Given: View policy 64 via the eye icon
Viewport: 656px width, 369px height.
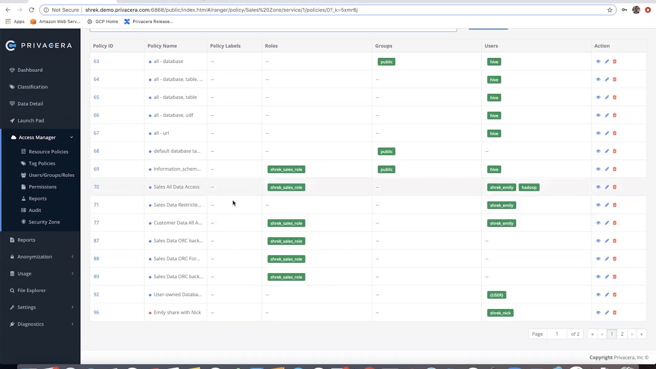Looking at the screenshot, I should [x=598, y=79].
